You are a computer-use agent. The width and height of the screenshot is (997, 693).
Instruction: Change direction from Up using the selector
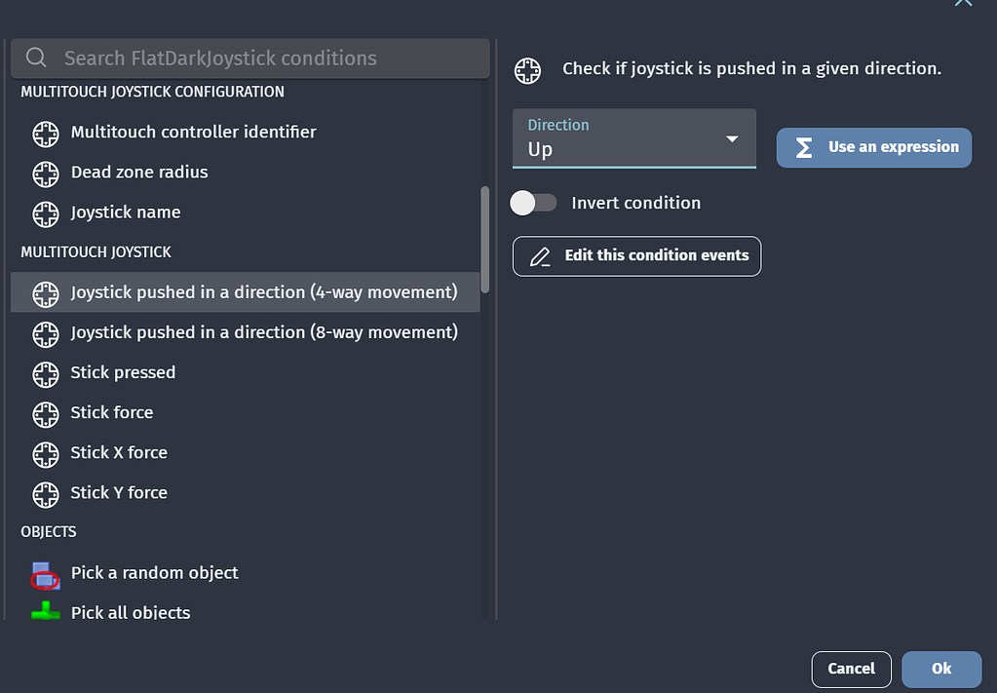(633, 138)
